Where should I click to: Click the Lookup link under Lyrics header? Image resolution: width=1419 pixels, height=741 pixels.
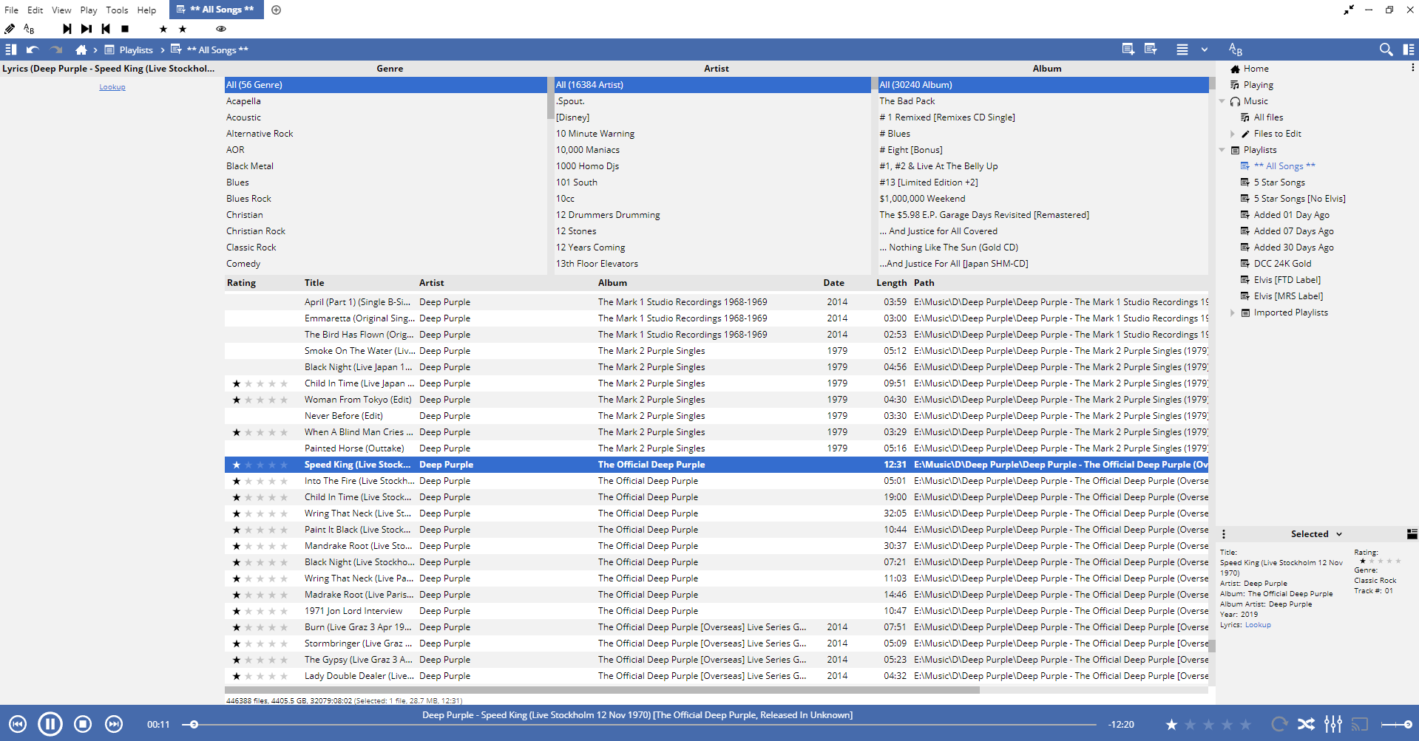point(112,87)
